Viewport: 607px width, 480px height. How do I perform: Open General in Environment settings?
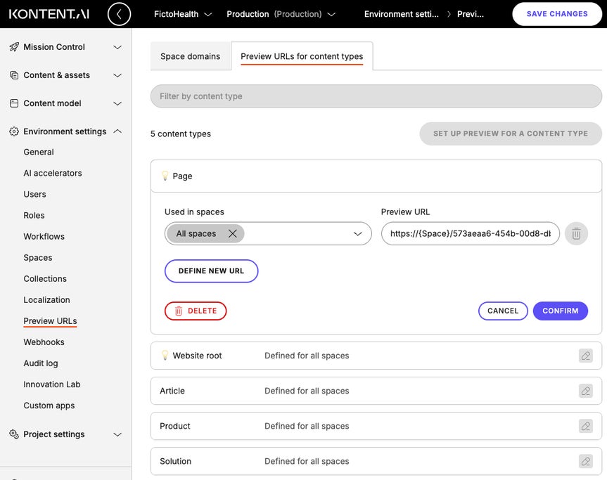click(x=39, y=152)
